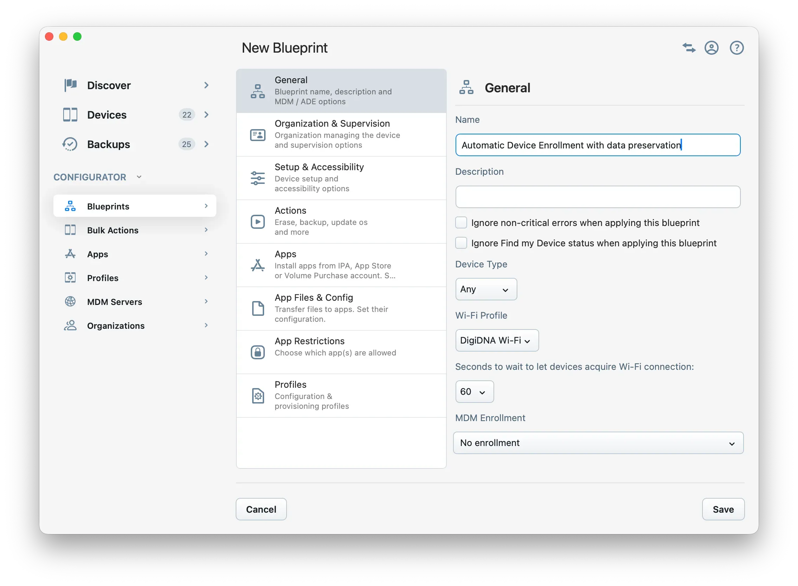Click the Profiles gear sidebar icon

point(70,278)
